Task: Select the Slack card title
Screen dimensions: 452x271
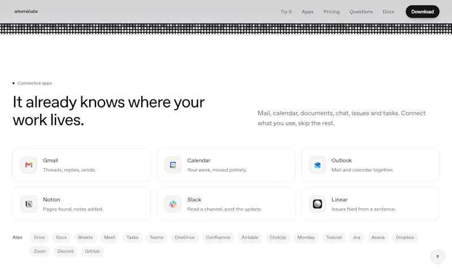Action: click(x=194, y=200)
